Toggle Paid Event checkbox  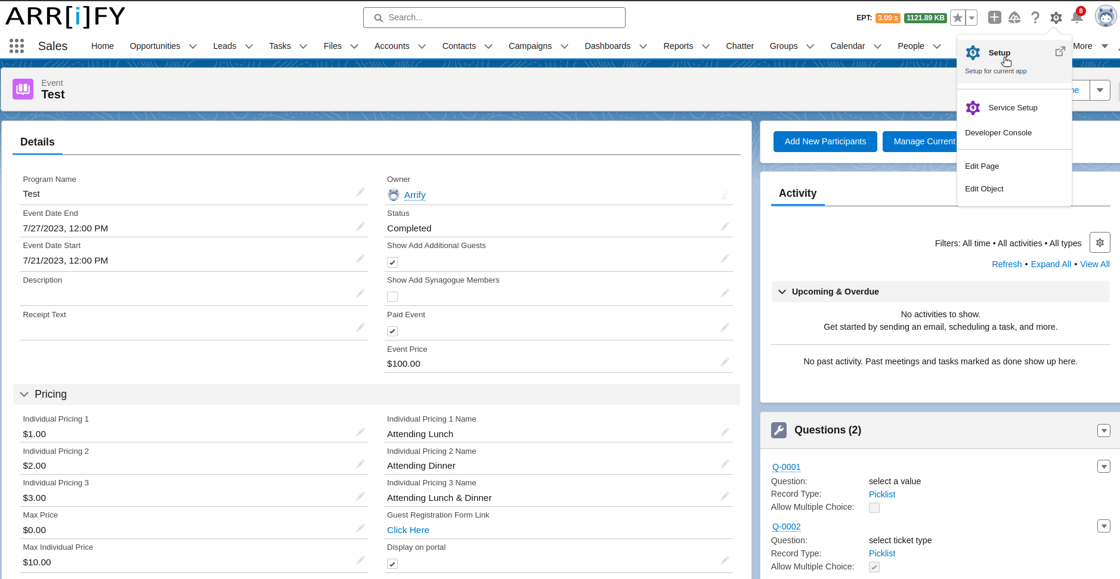pos(392,332)
